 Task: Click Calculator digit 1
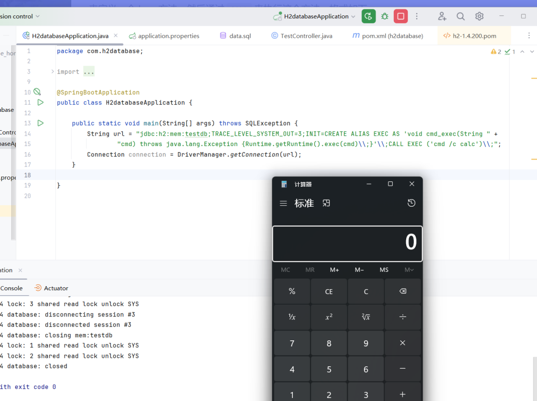click(292, 392)
